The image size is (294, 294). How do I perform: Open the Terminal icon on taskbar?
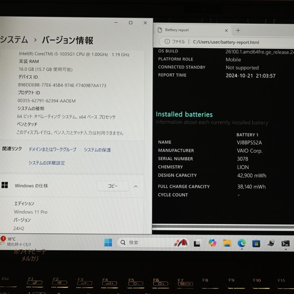tap(285, 244)
